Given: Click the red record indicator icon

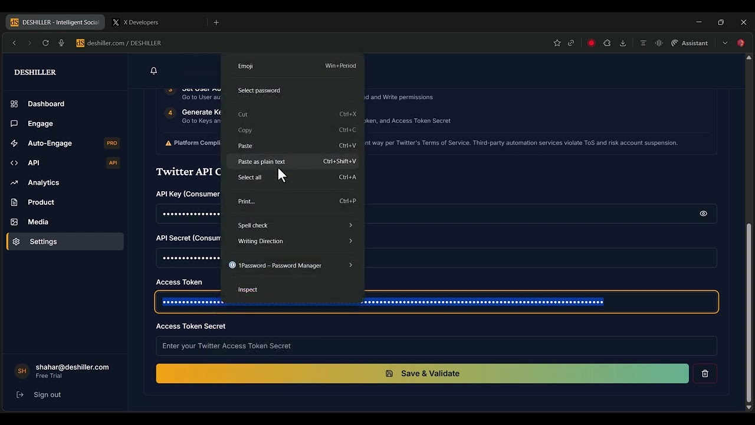Looking at the screenshot, I should (591, 43).
